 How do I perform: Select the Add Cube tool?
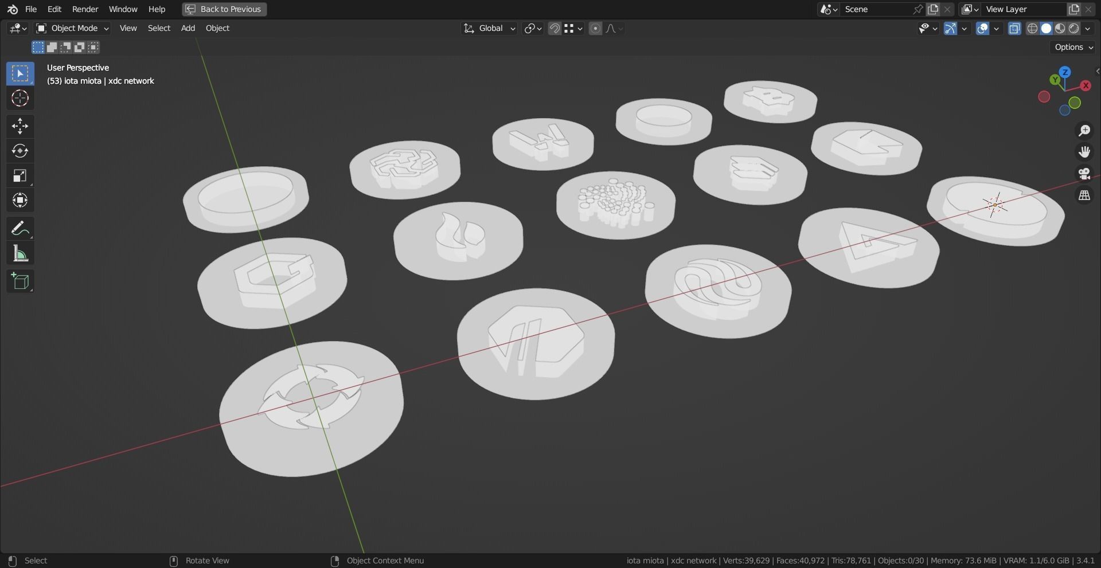tap(20, 281)
